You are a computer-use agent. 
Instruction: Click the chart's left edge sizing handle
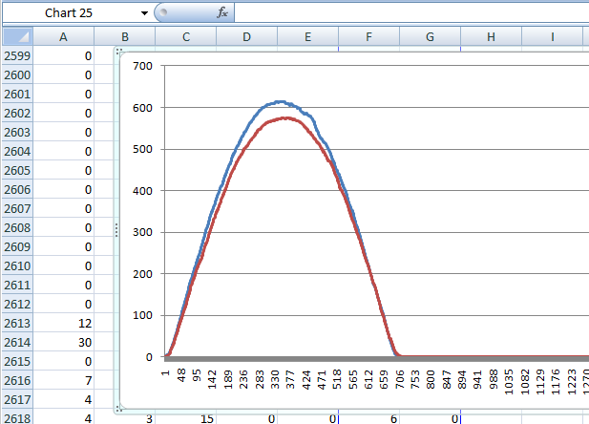(x=117, y=230)
